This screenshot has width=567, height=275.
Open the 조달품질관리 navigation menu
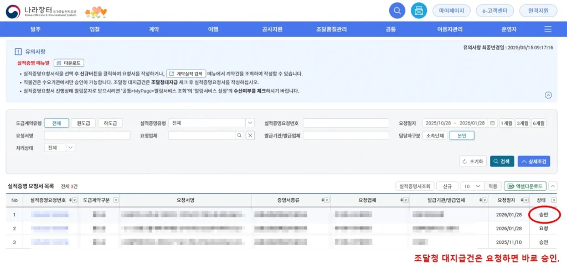click(x=331, y=29)
